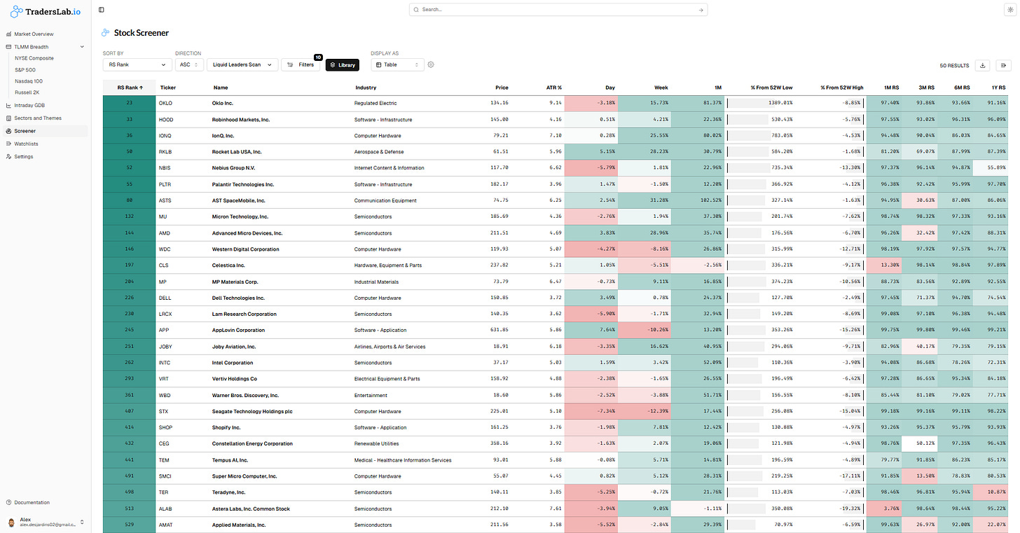Collapse the TLMM Breadth section

(x=82, y=47)
